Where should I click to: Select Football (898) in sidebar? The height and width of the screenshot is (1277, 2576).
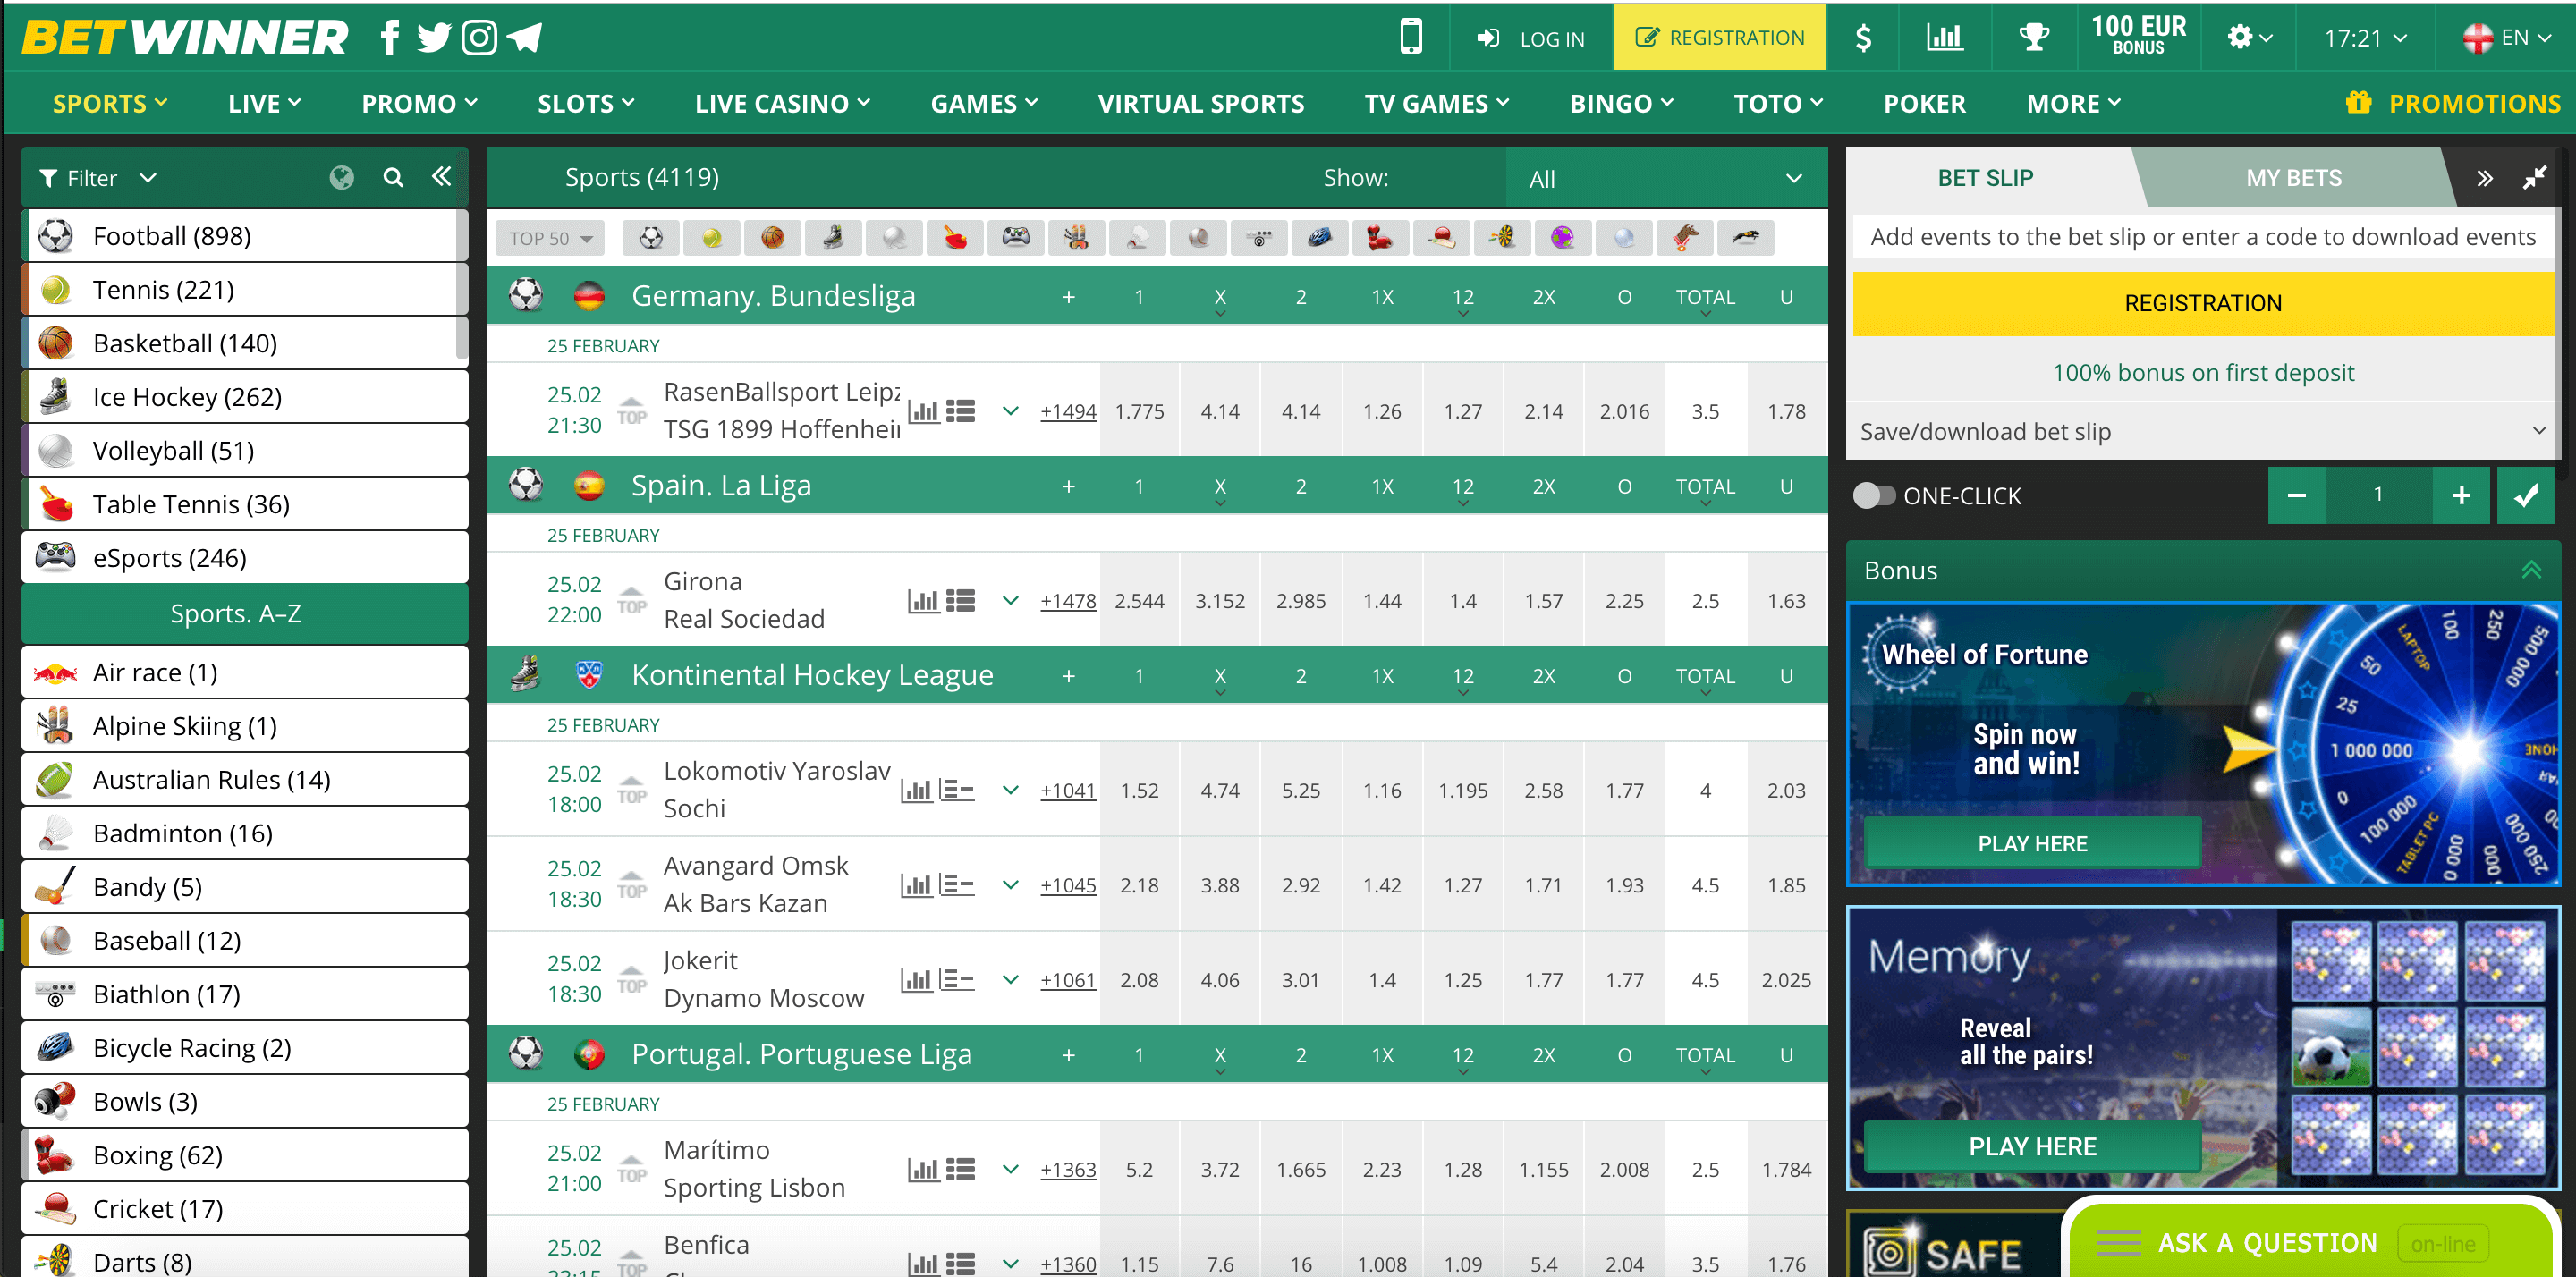pyautogui.click(x=244, y=236)
